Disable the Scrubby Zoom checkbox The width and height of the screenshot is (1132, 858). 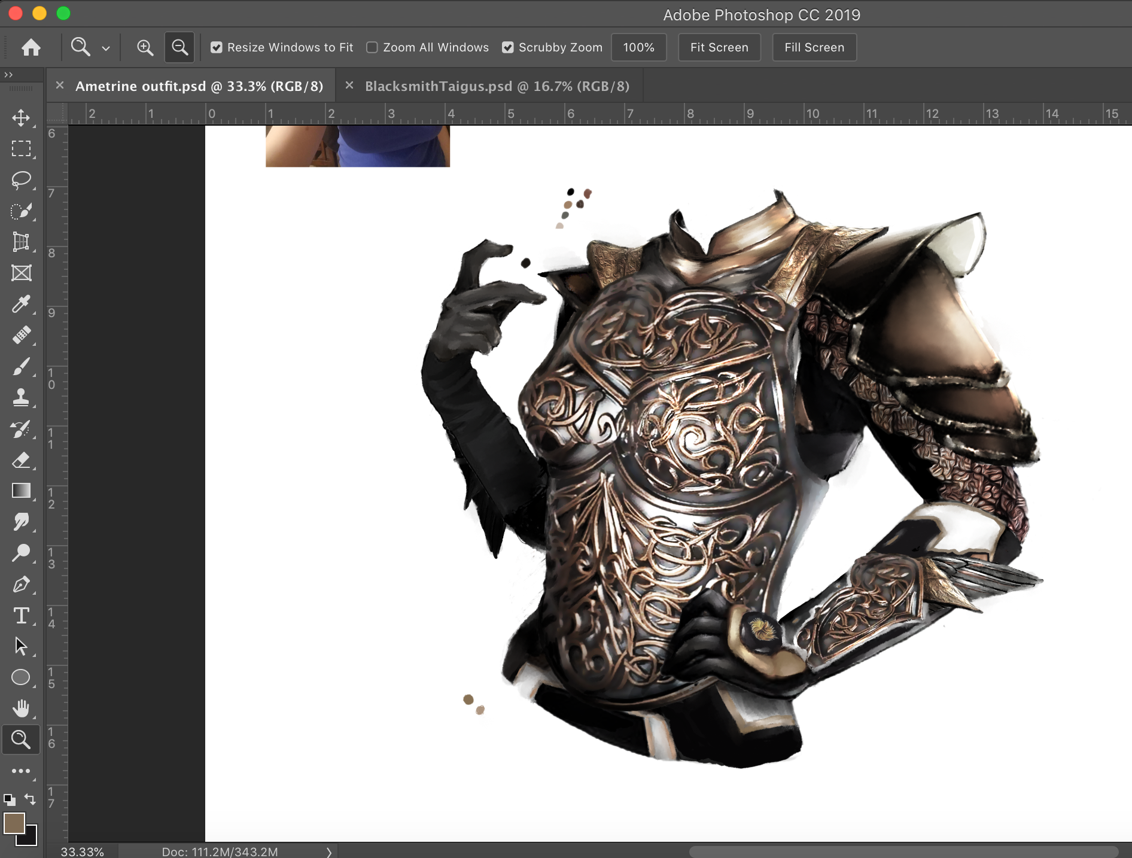(508, 47)
